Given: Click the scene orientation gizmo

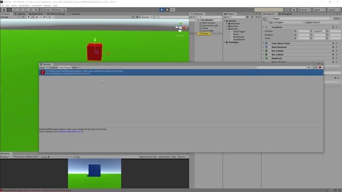Looking at the screenshot, I should (181, 28).
